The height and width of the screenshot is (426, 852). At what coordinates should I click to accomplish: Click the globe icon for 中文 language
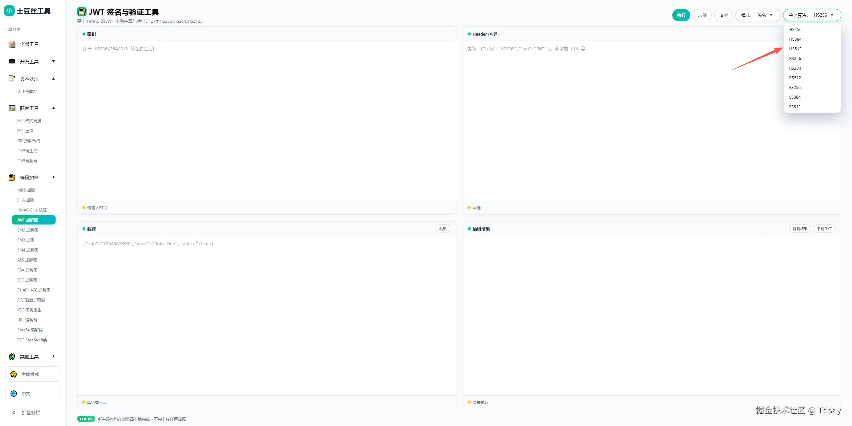(14, 394)
